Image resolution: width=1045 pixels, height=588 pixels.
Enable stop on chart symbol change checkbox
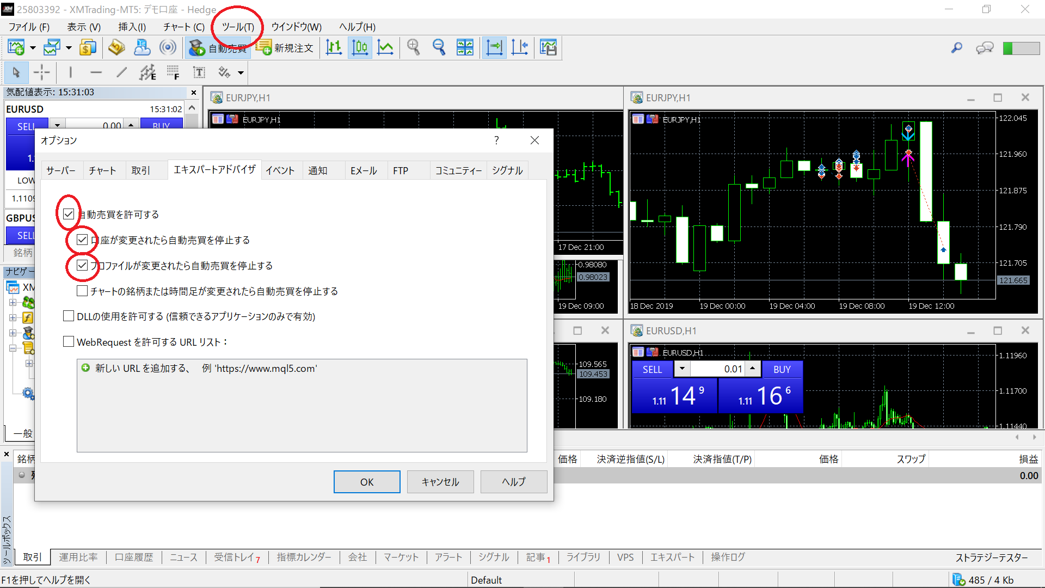[82, 291]
